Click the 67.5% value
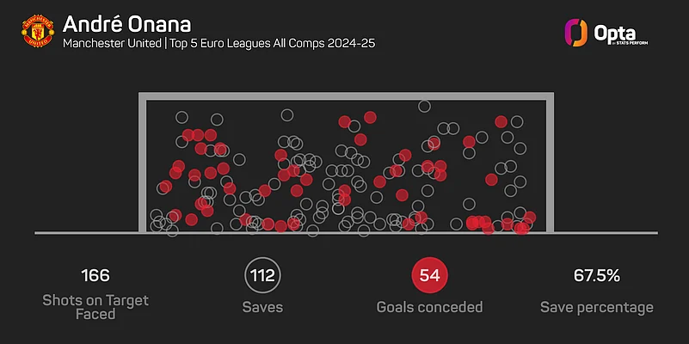Viewport: 689px width, 344px height. 597,276
